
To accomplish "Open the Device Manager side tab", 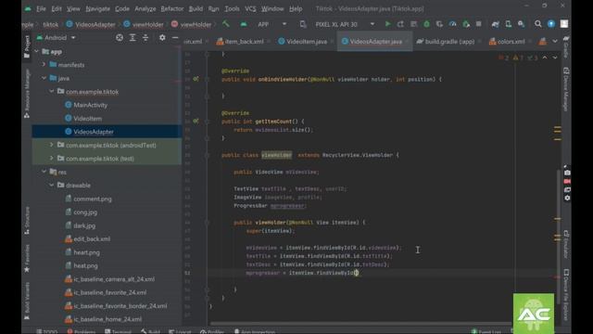I will (566, 89).
